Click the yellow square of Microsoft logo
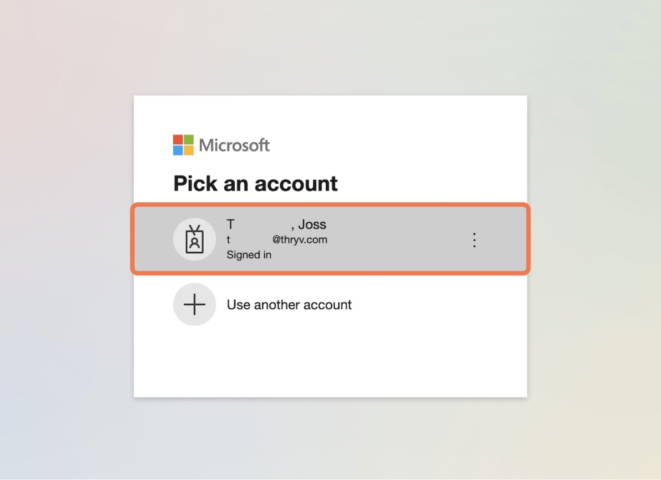 pos(189,150)
